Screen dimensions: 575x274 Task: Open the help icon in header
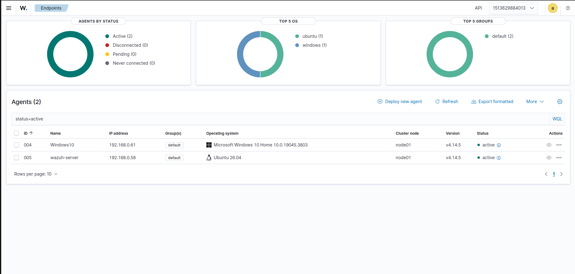tap(568, 8)
